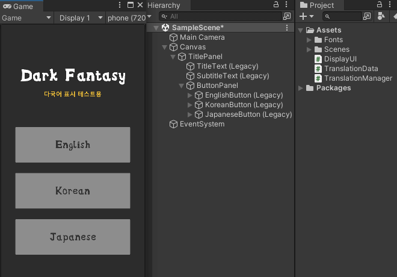Click the yellow Korean subtitle text
The width and height of the screenshot is (397, 277).
[73, 94]
